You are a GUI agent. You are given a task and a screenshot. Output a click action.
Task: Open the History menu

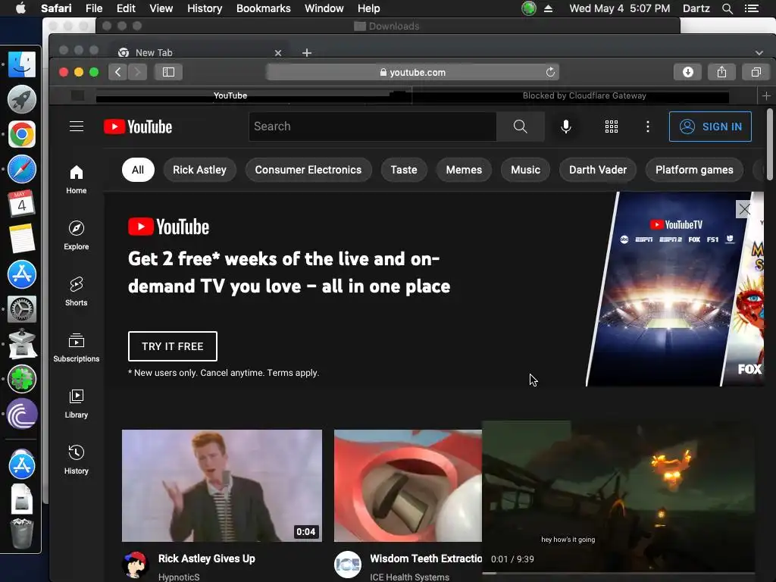(x=205, y=8)
